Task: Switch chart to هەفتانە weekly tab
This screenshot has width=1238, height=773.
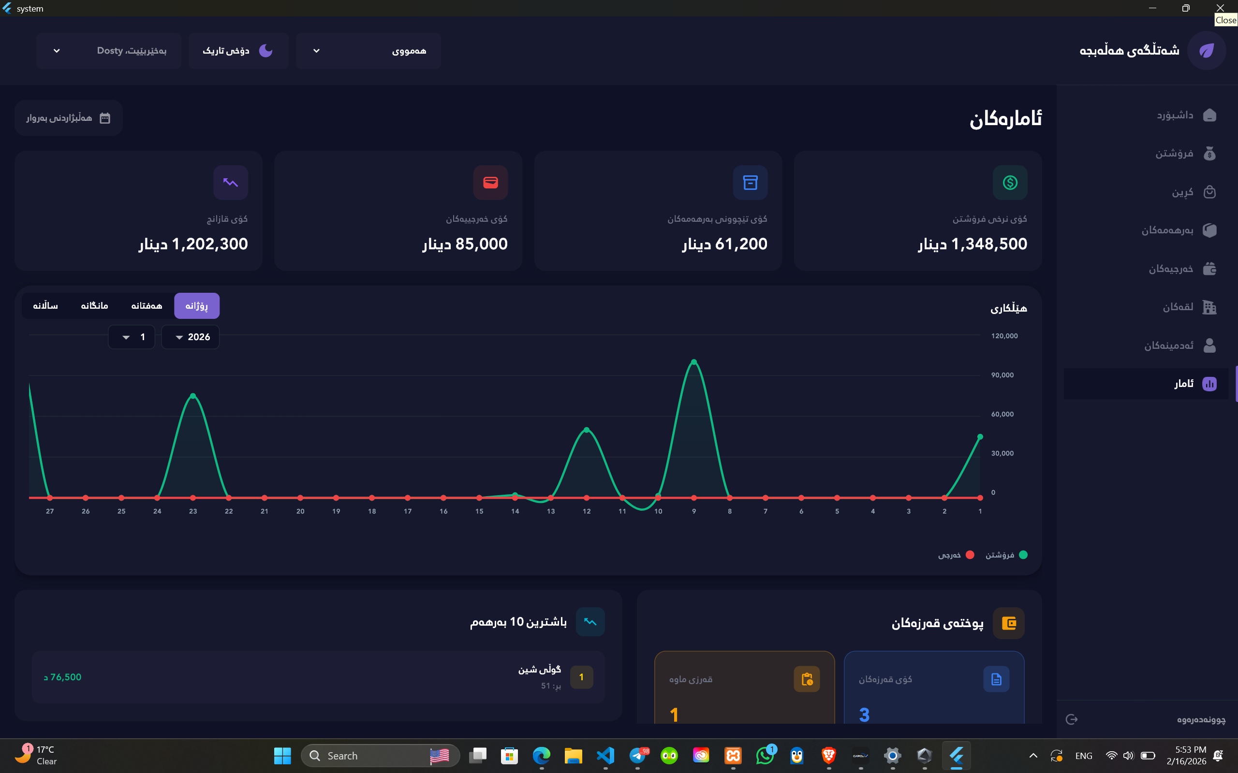Action: [x=147, y=306]
